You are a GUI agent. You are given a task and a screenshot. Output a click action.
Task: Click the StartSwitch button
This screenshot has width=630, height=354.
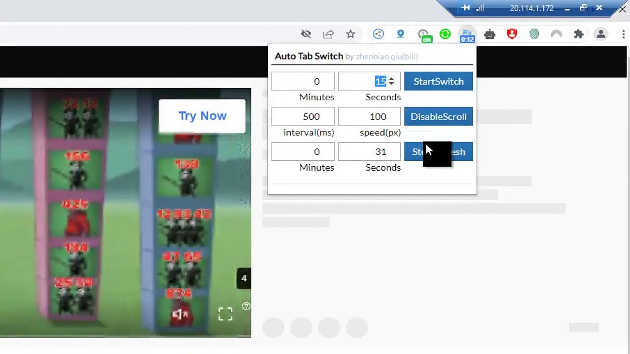439,81
